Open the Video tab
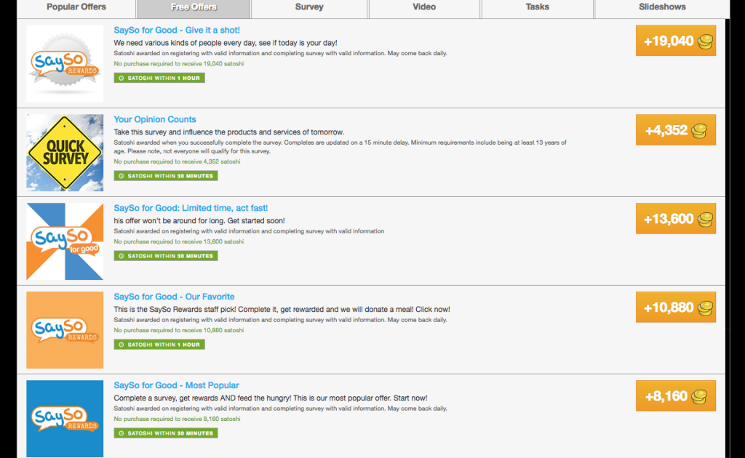The width and height of the screenshot is (745, 458). tap(424, 8)
